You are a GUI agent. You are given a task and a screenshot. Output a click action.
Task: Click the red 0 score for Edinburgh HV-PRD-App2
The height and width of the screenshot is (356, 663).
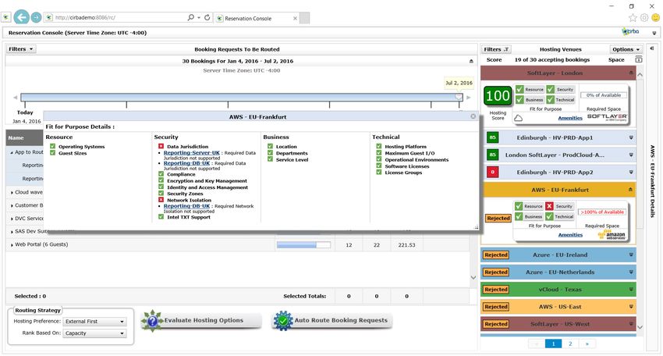493,173
